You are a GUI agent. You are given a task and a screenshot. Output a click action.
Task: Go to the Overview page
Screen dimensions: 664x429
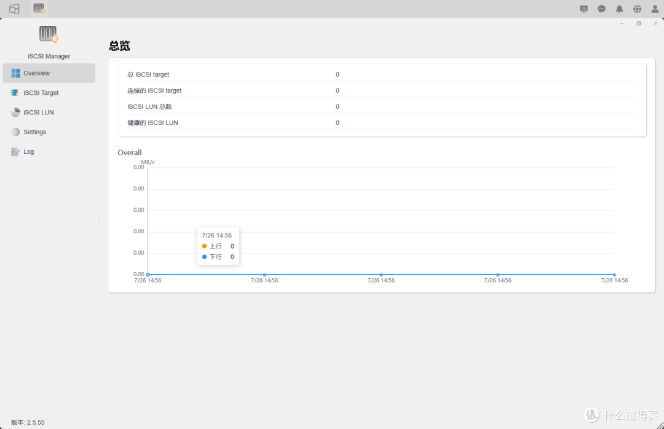(x=49, y=73)
